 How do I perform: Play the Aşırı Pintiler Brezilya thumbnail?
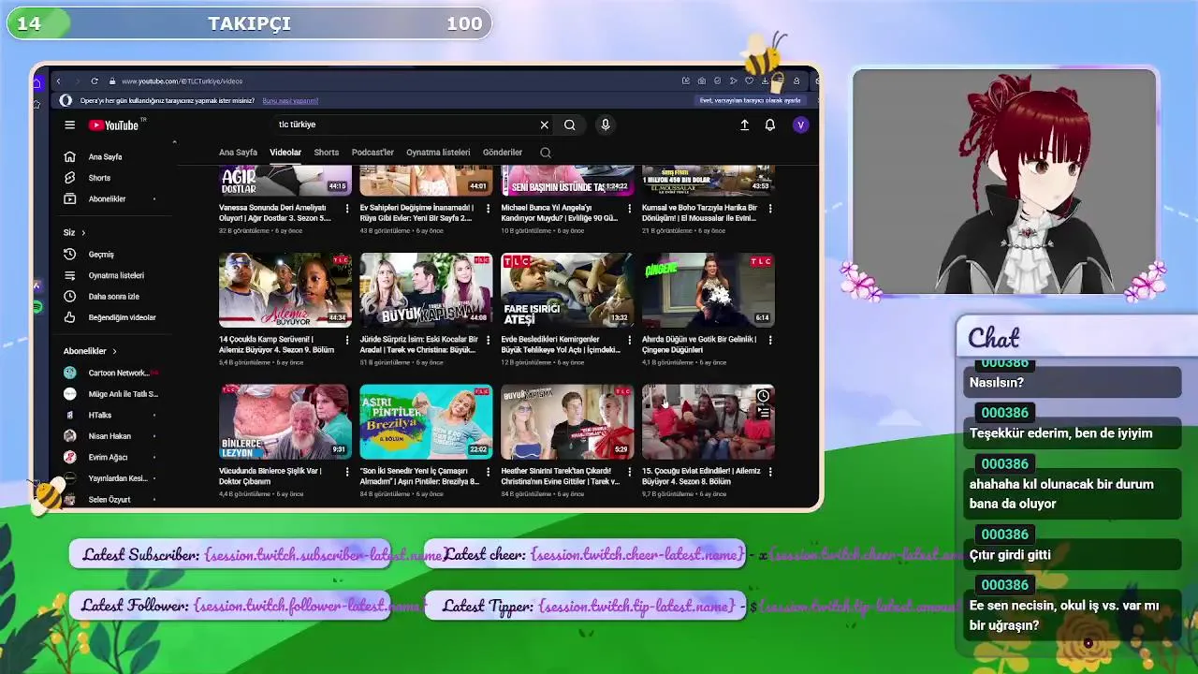(426, 422)
